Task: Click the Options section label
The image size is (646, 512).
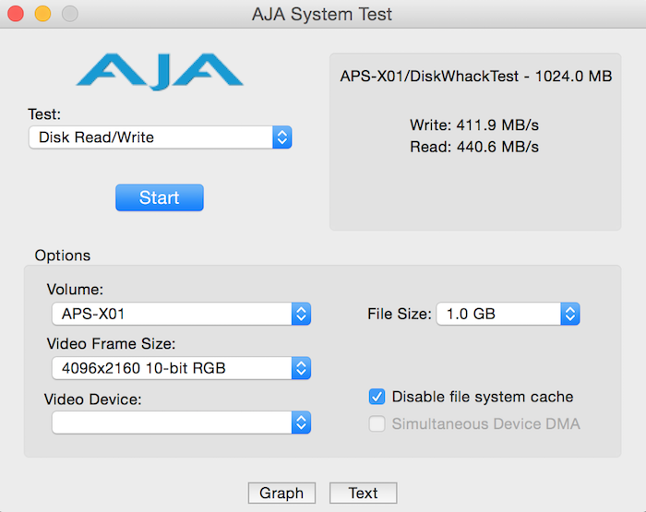Action: pyautogui.click(x=63, y=255)
